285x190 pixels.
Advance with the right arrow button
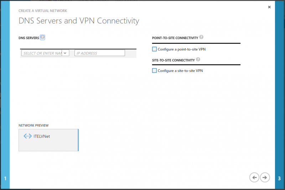pyautogui.click(x=265, y=178)
